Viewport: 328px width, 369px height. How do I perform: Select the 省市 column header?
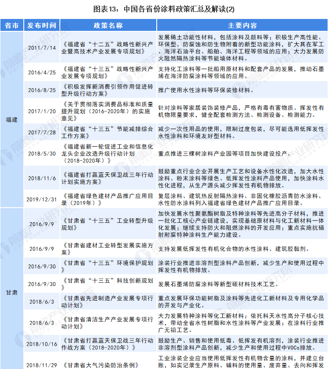point(12,26)
